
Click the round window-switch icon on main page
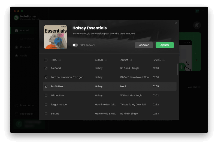197,25
